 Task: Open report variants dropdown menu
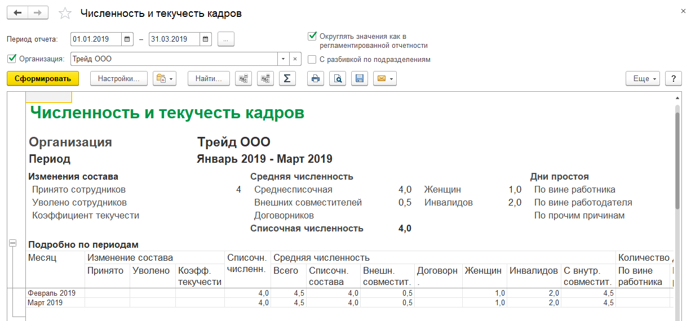[x=165, y=79]
